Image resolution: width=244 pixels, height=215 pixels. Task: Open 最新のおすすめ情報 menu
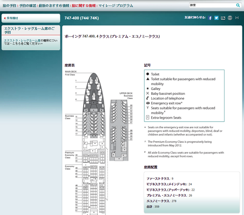tap(54, 5)
